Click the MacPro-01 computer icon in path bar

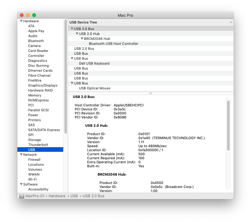pos(22,196)
